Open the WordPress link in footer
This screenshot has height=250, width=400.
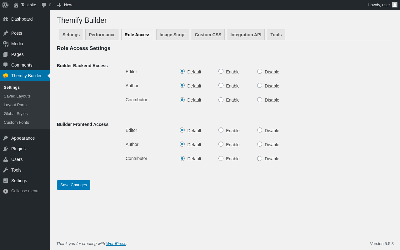point(116,243)
